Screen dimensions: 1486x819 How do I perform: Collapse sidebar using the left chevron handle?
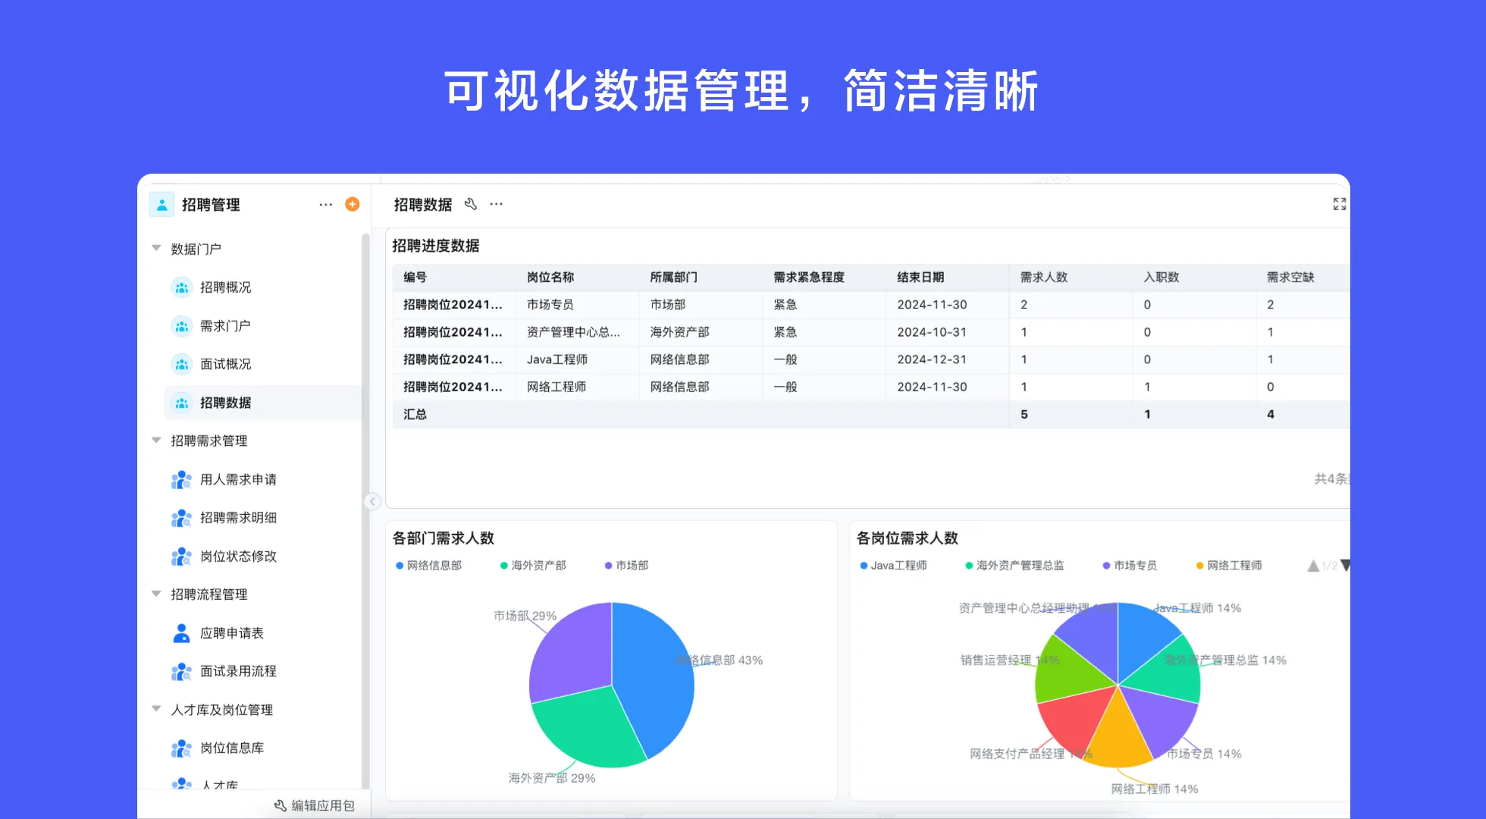(x=371, y=501)
